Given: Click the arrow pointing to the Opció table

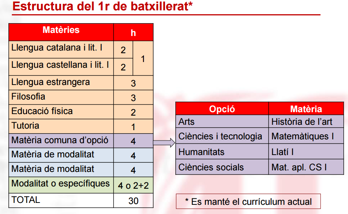Looking at the screenshot, I should (x=164, y=143).
